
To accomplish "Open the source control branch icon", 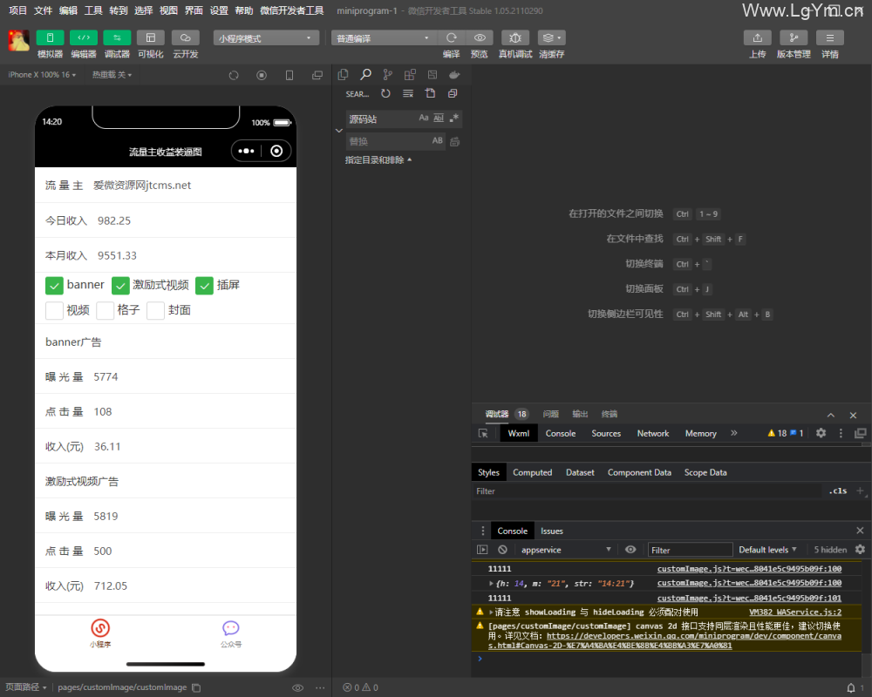I will pyautogui.click(x=388, y=74).
